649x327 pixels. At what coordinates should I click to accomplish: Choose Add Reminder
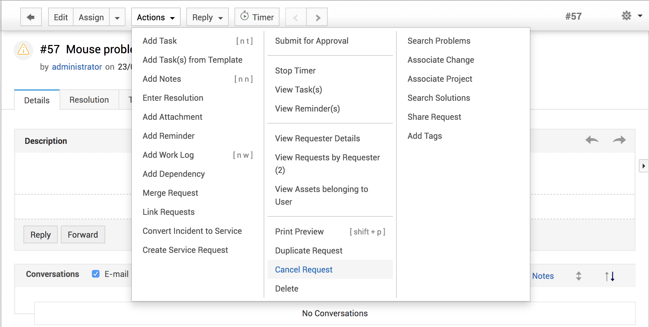click(x=198, y=136)
